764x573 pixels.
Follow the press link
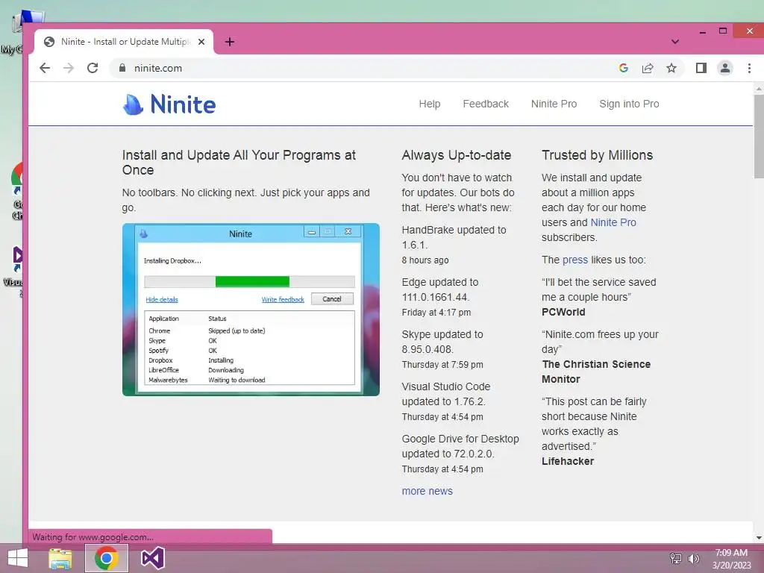(575, 260)
